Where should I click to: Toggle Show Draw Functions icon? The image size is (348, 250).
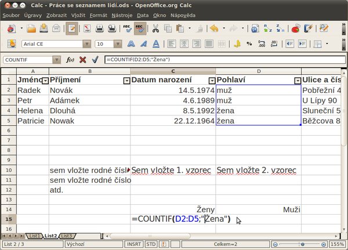click(x=308, y=28)
